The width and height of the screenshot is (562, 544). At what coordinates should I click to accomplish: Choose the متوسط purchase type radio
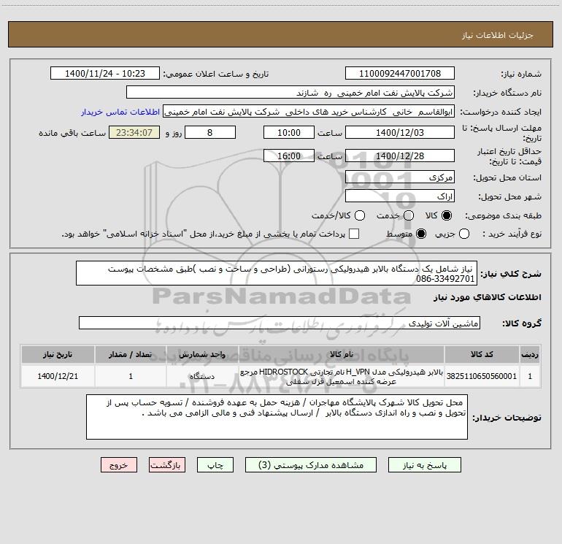(x=421, y=234)
